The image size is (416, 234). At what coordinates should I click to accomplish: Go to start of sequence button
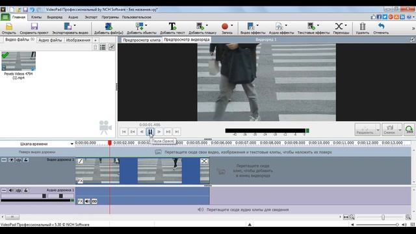click(x=123, y=131)
